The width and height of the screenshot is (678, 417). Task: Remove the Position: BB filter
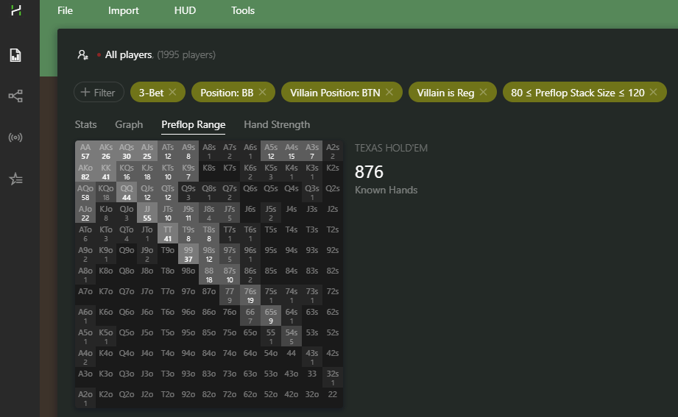coord(262,92)
